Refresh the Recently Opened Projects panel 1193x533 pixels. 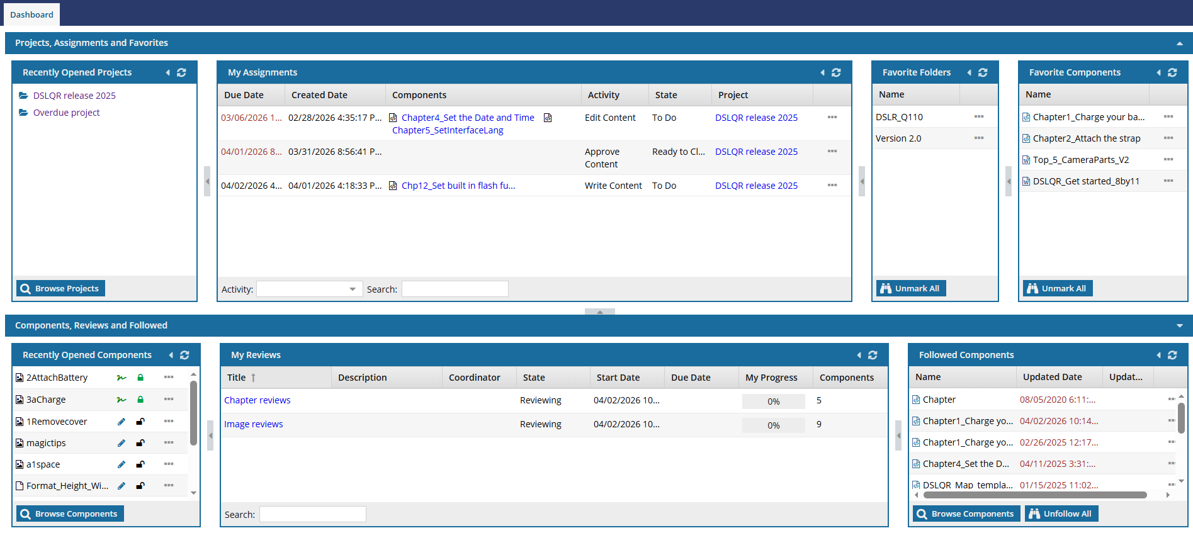click(x=181, y=72)
